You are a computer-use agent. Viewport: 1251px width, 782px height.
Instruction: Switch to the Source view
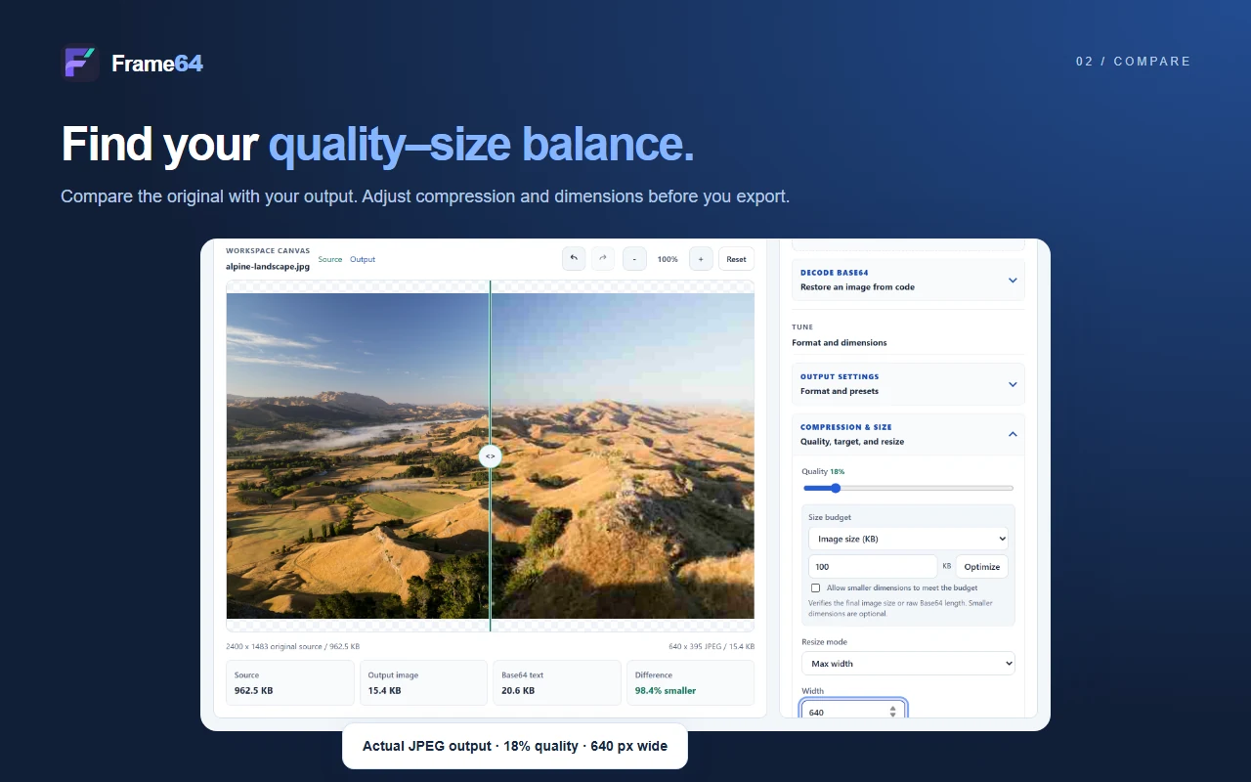[x=330, y=259]
